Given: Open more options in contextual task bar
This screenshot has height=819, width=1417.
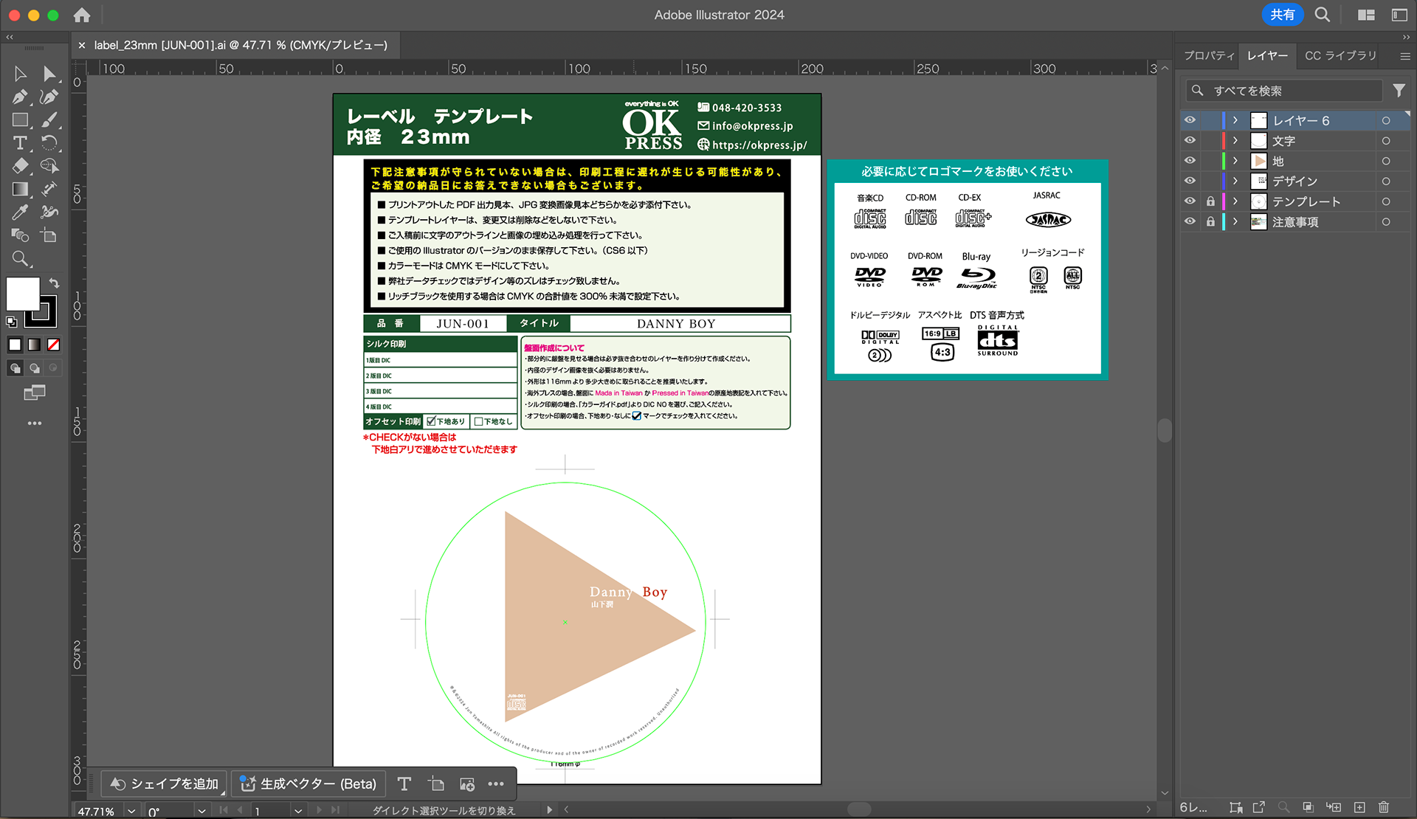Looking at the screenshot, I should click(496, 784).
